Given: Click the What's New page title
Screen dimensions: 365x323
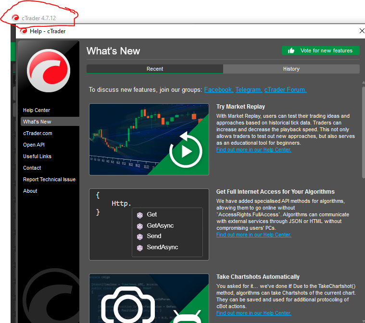Looking at the screenshot, I should pyautogui.click(x=113, y=51).
